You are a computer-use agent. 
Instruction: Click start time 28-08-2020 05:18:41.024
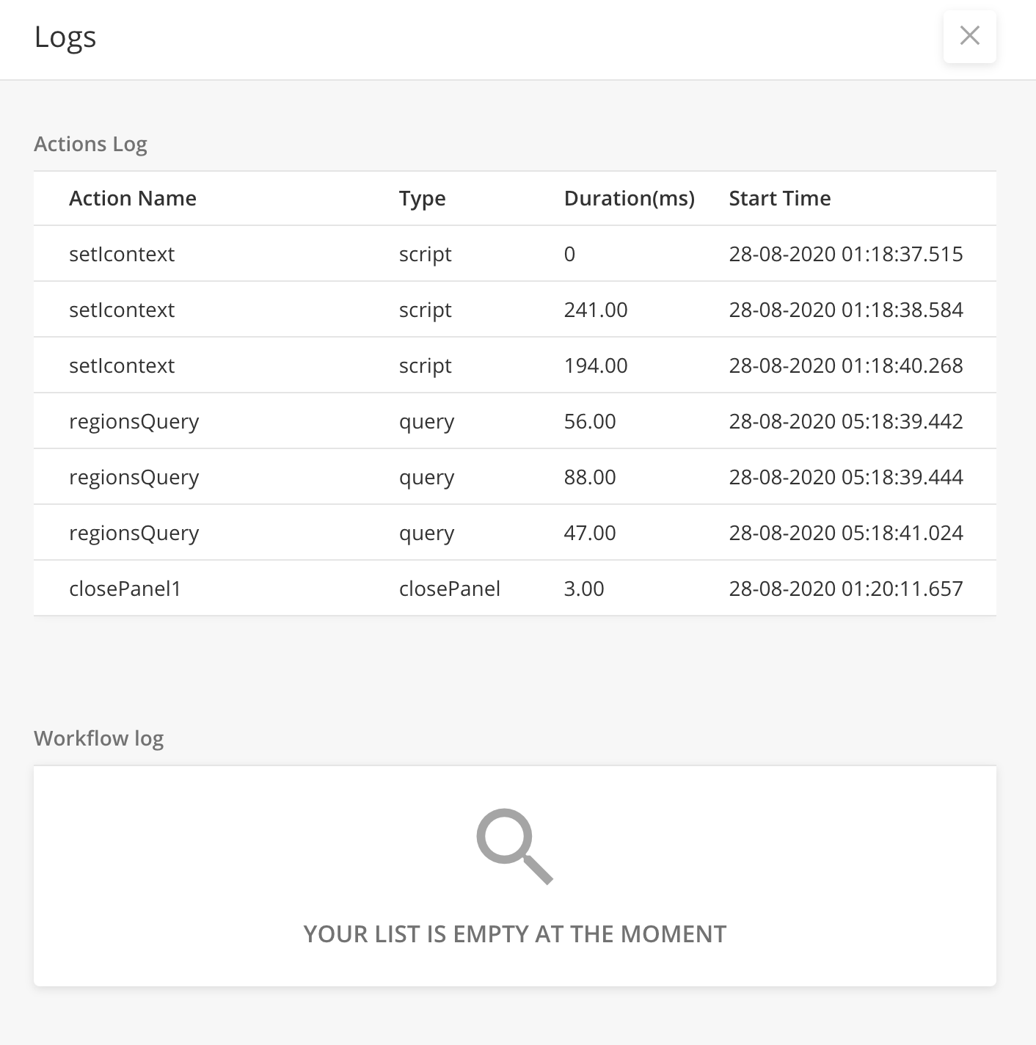[845, 533]
